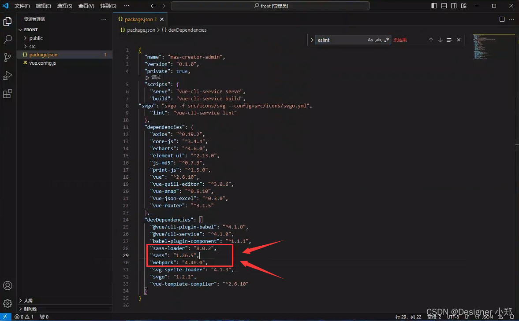Open Explorer panel more actions ellipsis
The image size is (519, 321).
coord(104,19)
